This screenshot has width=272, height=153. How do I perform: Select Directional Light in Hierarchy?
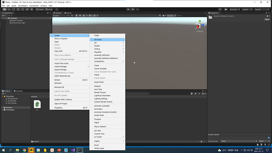pos(18,23)
